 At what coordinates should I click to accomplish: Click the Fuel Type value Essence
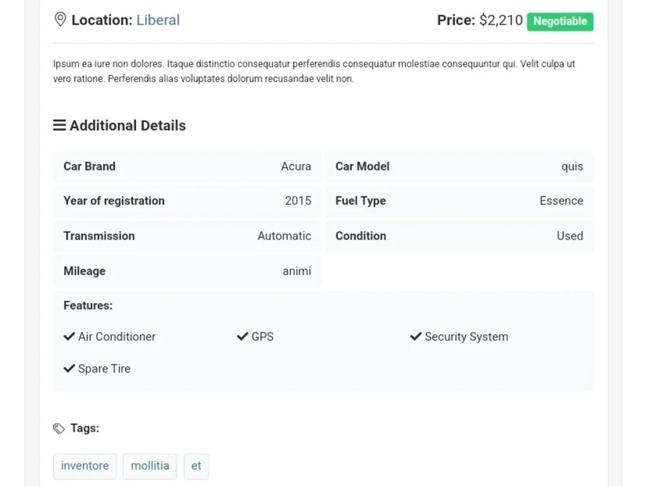click(x=561, y=201)
